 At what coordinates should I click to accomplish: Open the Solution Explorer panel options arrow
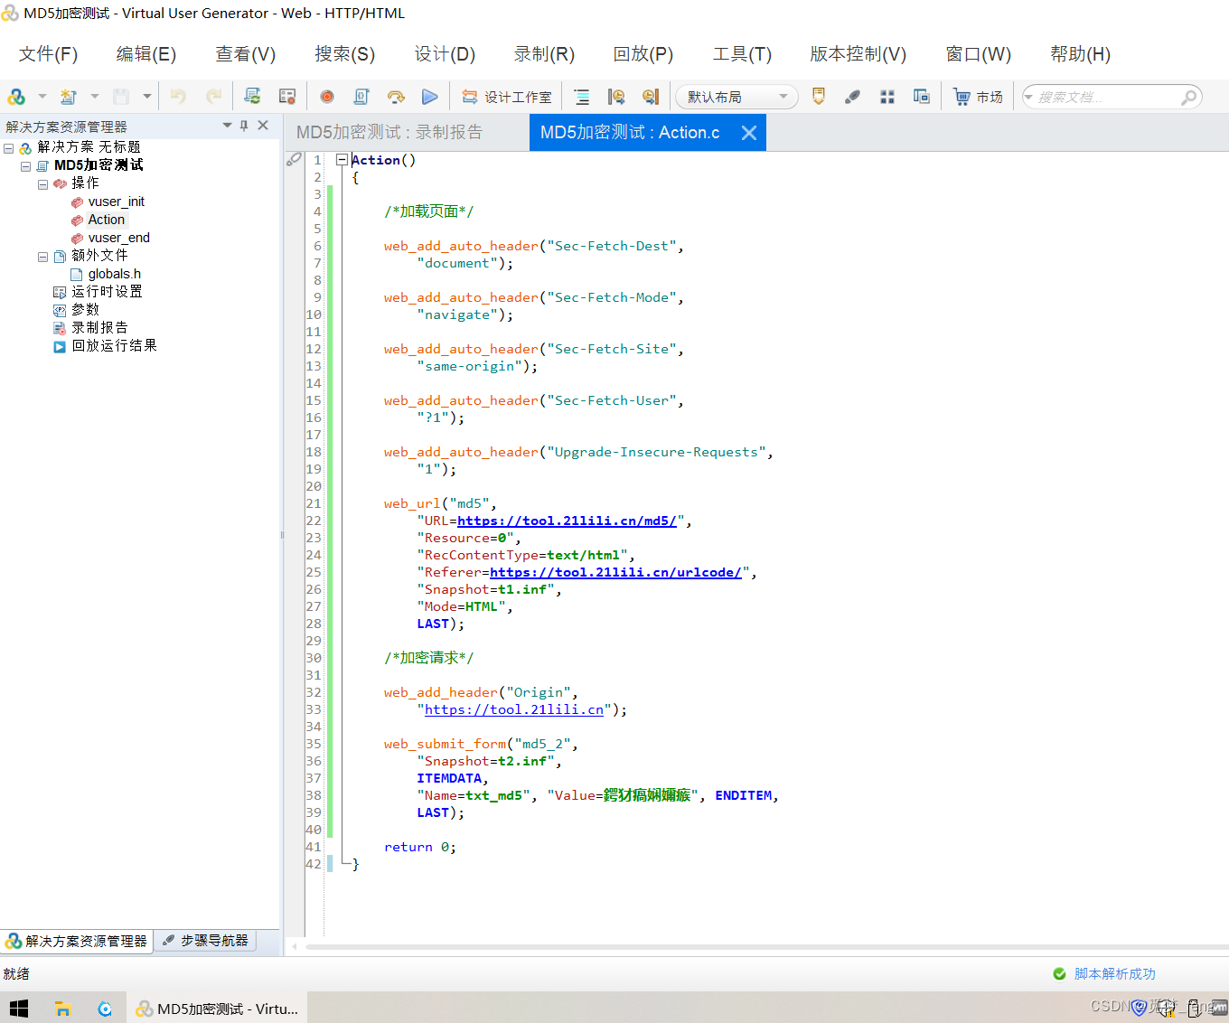point(227,126)
